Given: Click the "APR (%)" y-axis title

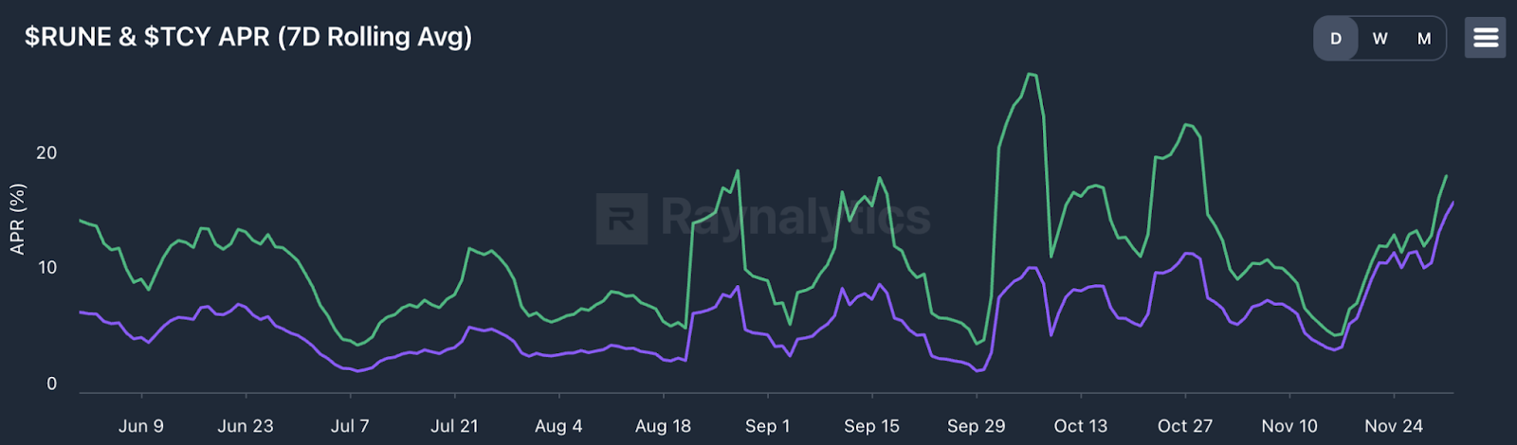Looking at the screenshot, I should 17,219.
